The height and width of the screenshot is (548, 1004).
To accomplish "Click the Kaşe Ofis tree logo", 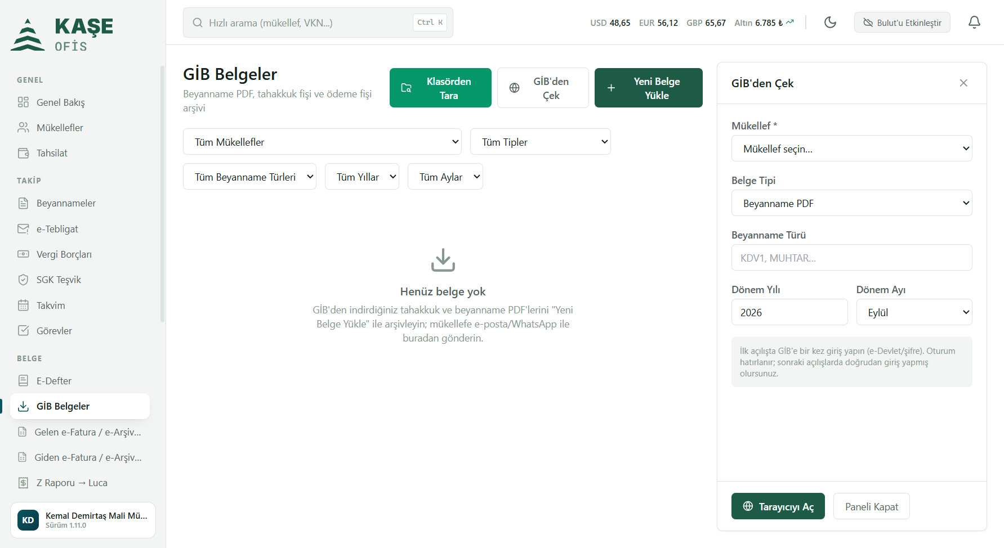I will click(x=28, y=34).
